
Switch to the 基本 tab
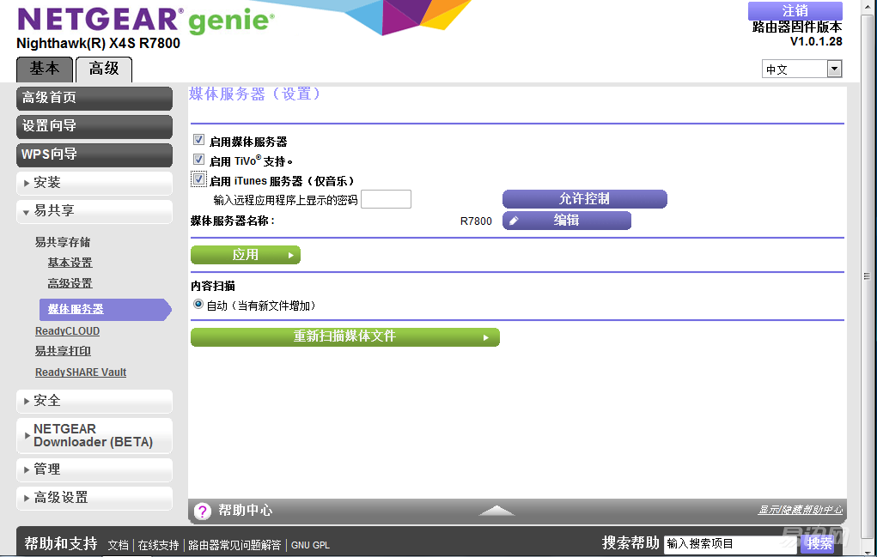click(x=45, y=69)
